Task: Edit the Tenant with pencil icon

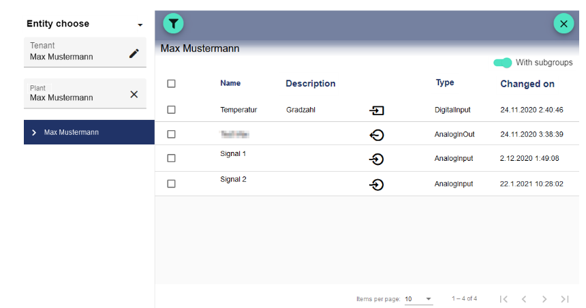Action: click(134, 53)
